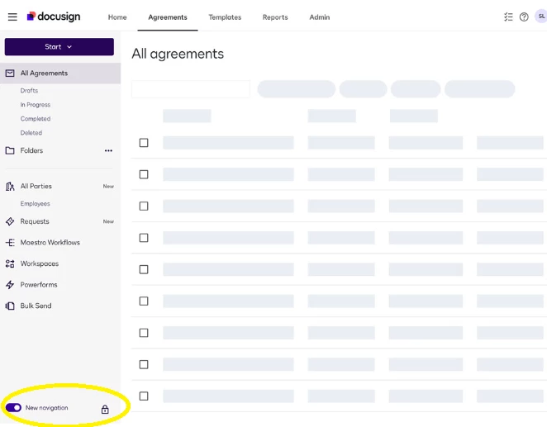547x427 pixels.
Task: Open the hamburger menu icon
Action: pos(12,17)
